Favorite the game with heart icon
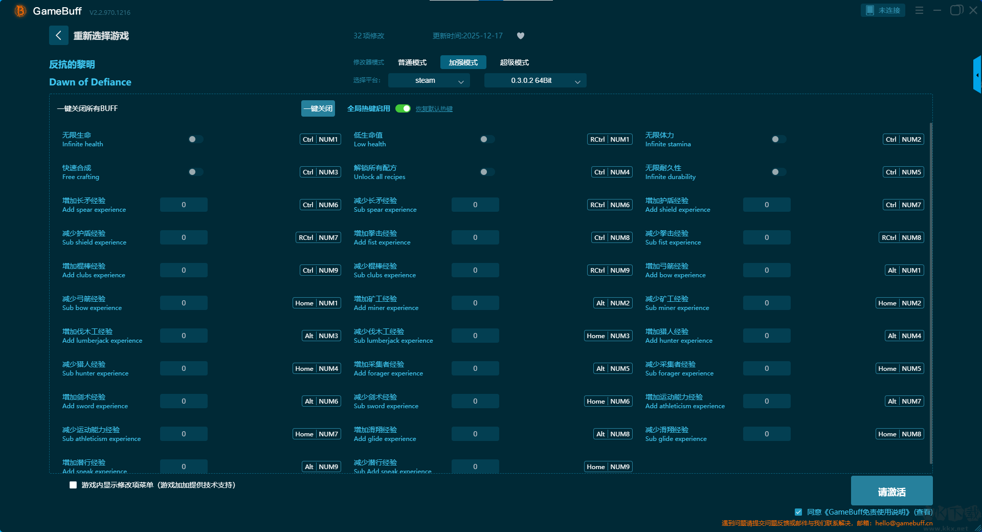This screenshot has width=982, height=532. coord(521,36)
